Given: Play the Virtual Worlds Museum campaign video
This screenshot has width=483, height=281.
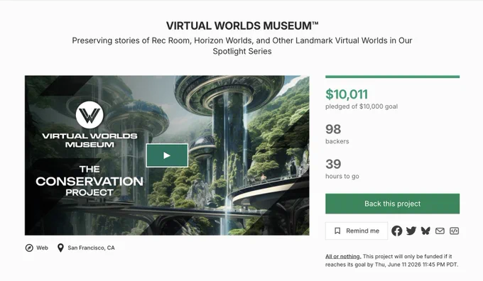Looking at the screenshot, I should [167, 155].
